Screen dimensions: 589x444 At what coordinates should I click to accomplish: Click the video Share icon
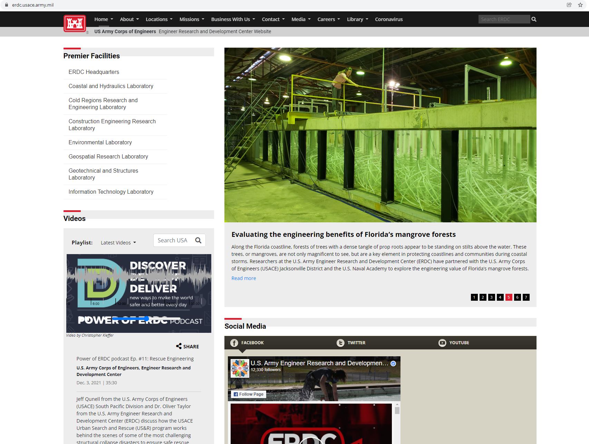pos(179,346)
